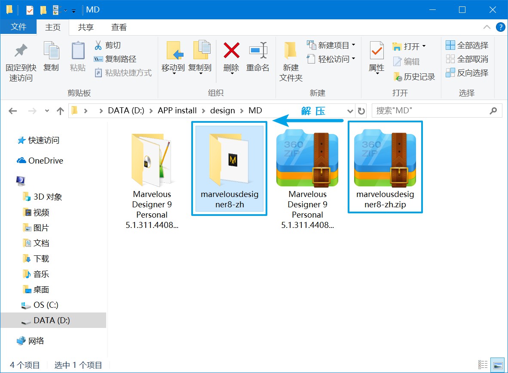Click the Refresh button beside the address bar
The height and width of the screenshot is (373, 508).
click(x=361, y=111)
